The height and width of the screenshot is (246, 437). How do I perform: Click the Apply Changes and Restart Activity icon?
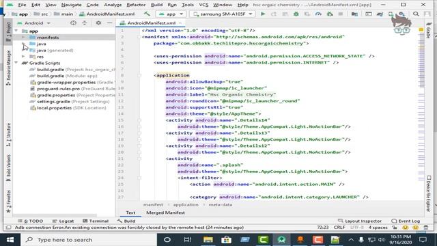[x=274, y=14]
